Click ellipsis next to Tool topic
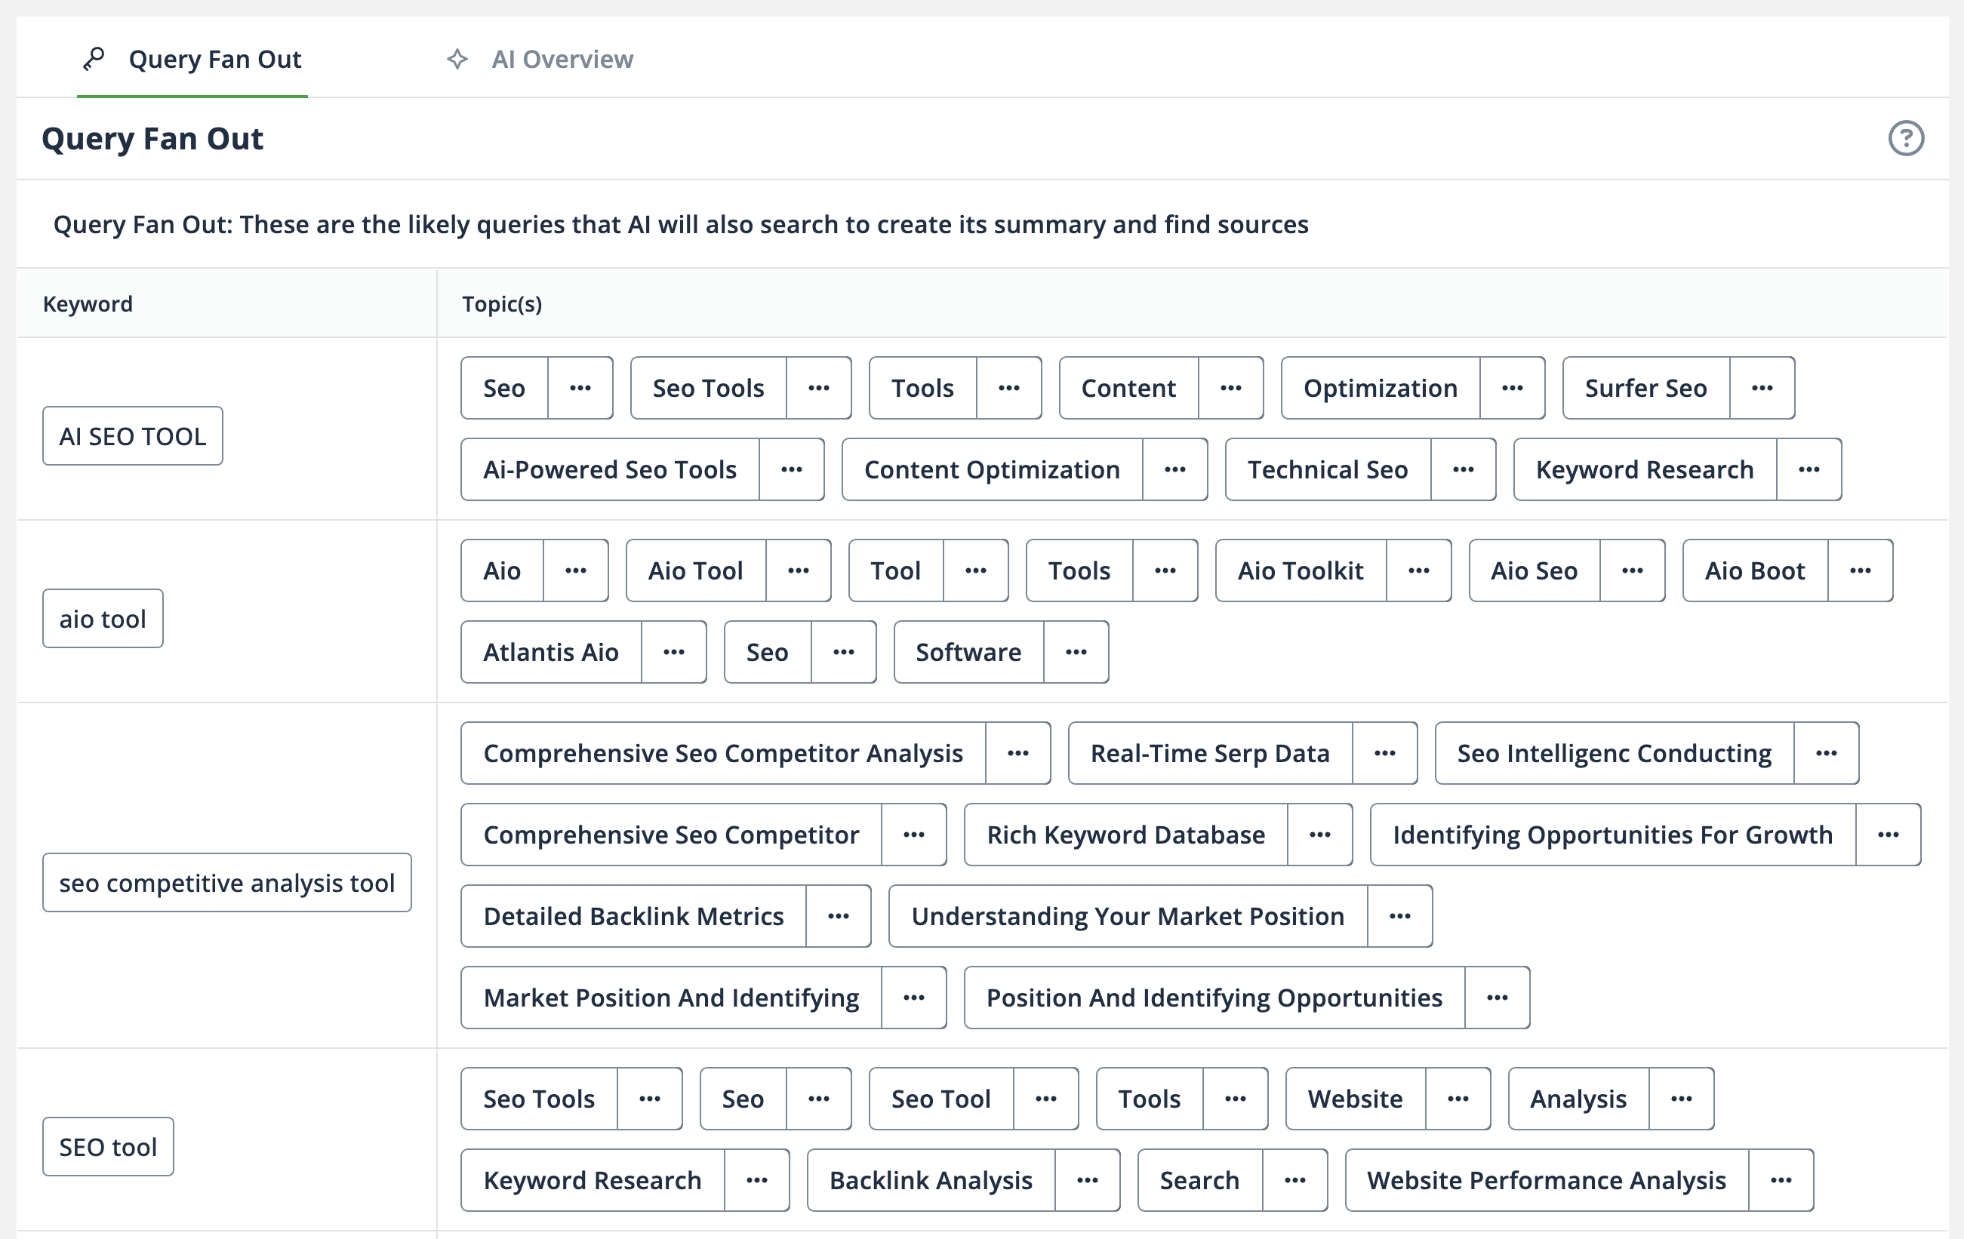 (976, 570)
